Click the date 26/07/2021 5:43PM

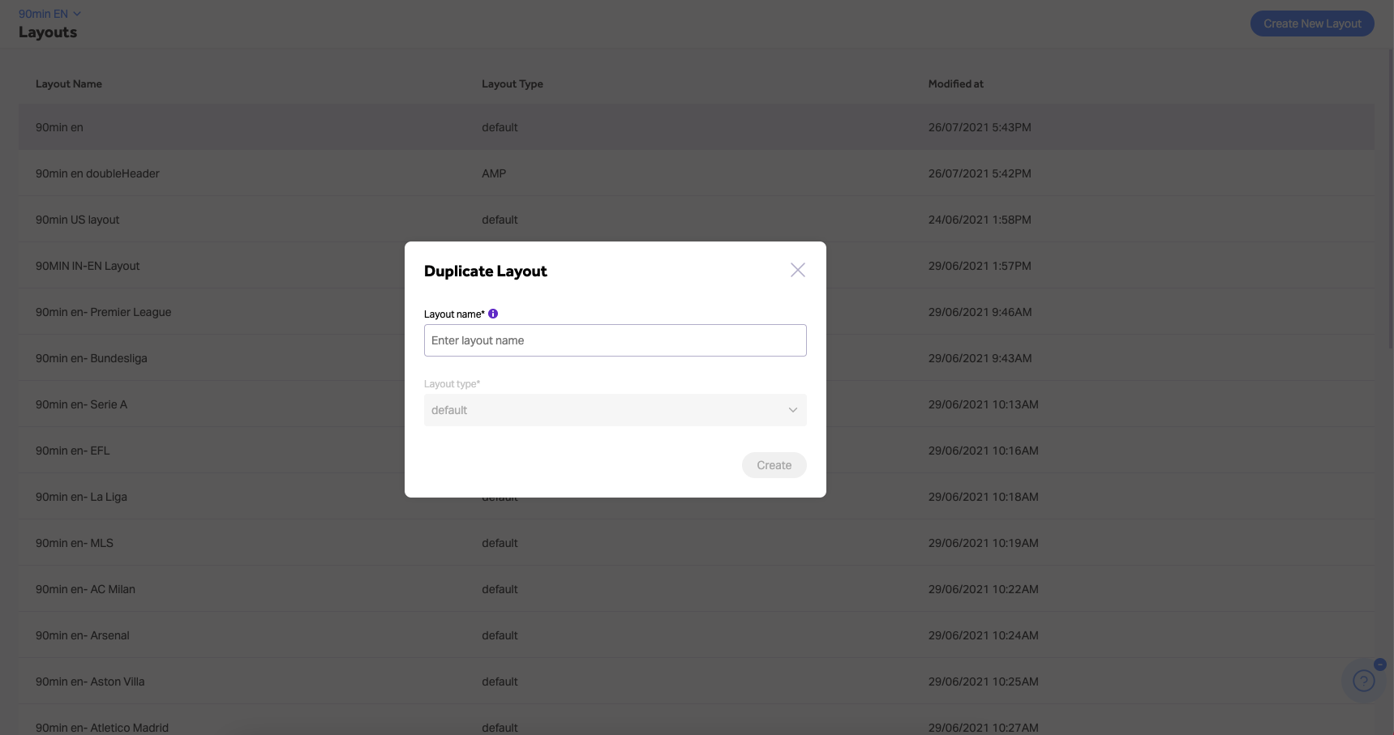[x=980, y=127]
